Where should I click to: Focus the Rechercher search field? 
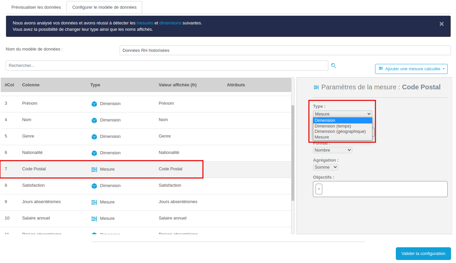[167, 66]
